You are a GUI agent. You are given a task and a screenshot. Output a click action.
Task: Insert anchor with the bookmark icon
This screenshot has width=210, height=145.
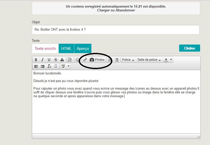coord(56,66)
